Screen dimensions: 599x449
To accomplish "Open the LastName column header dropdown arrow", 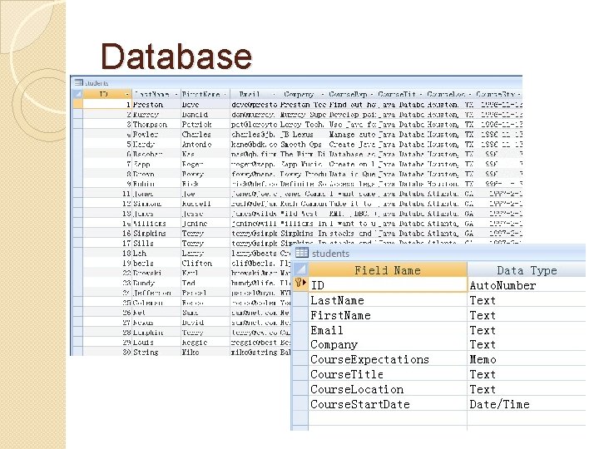I will 176,94.
